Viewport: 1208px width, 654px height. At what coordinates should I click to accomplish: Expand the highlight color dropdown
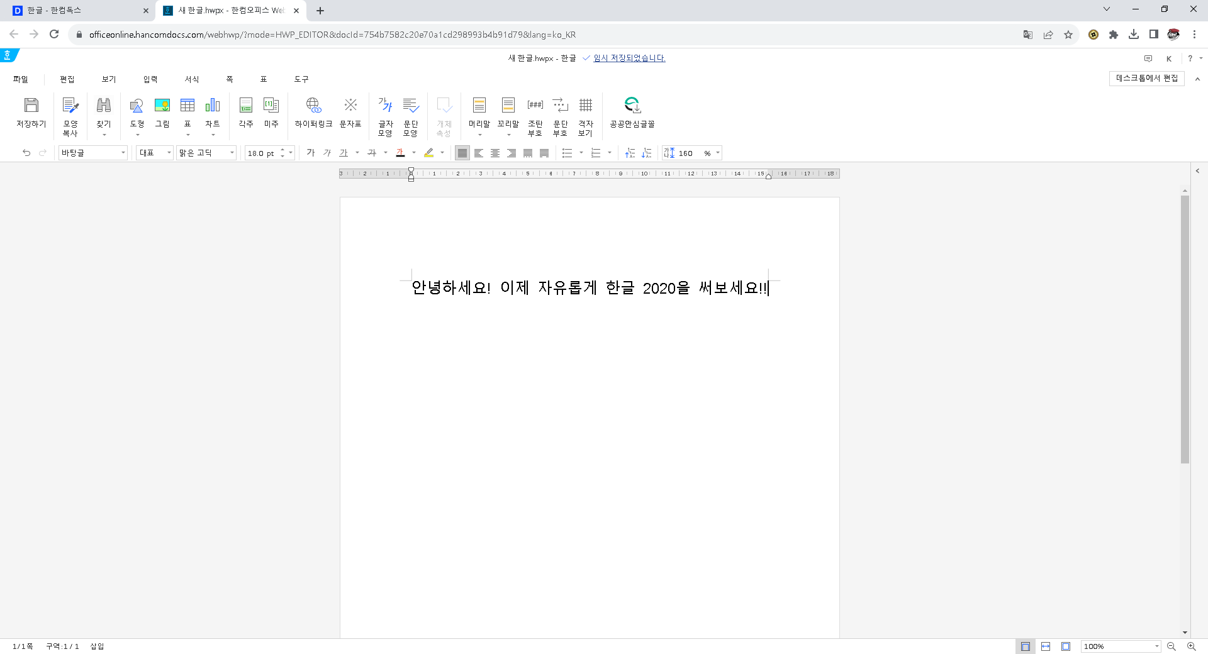coord(442,153)
